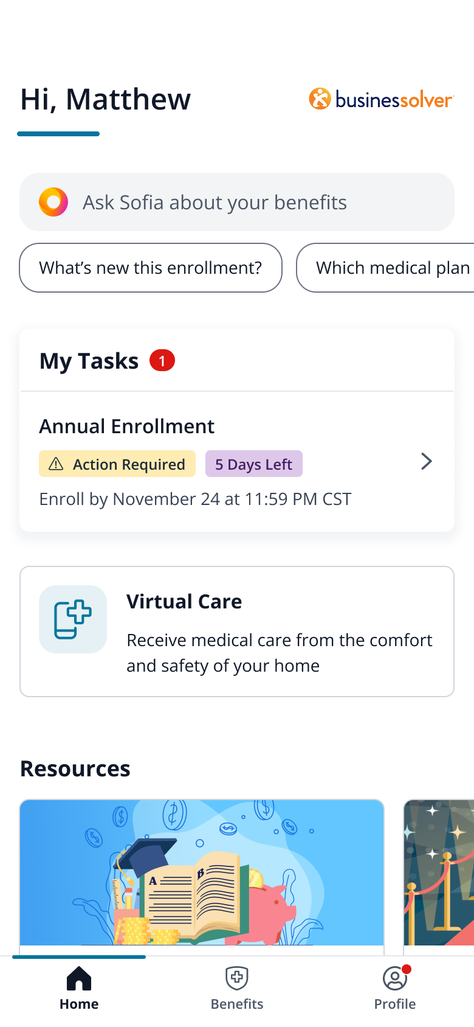Tap "Which medical plan" suggestion chip

tap(389, 268)
